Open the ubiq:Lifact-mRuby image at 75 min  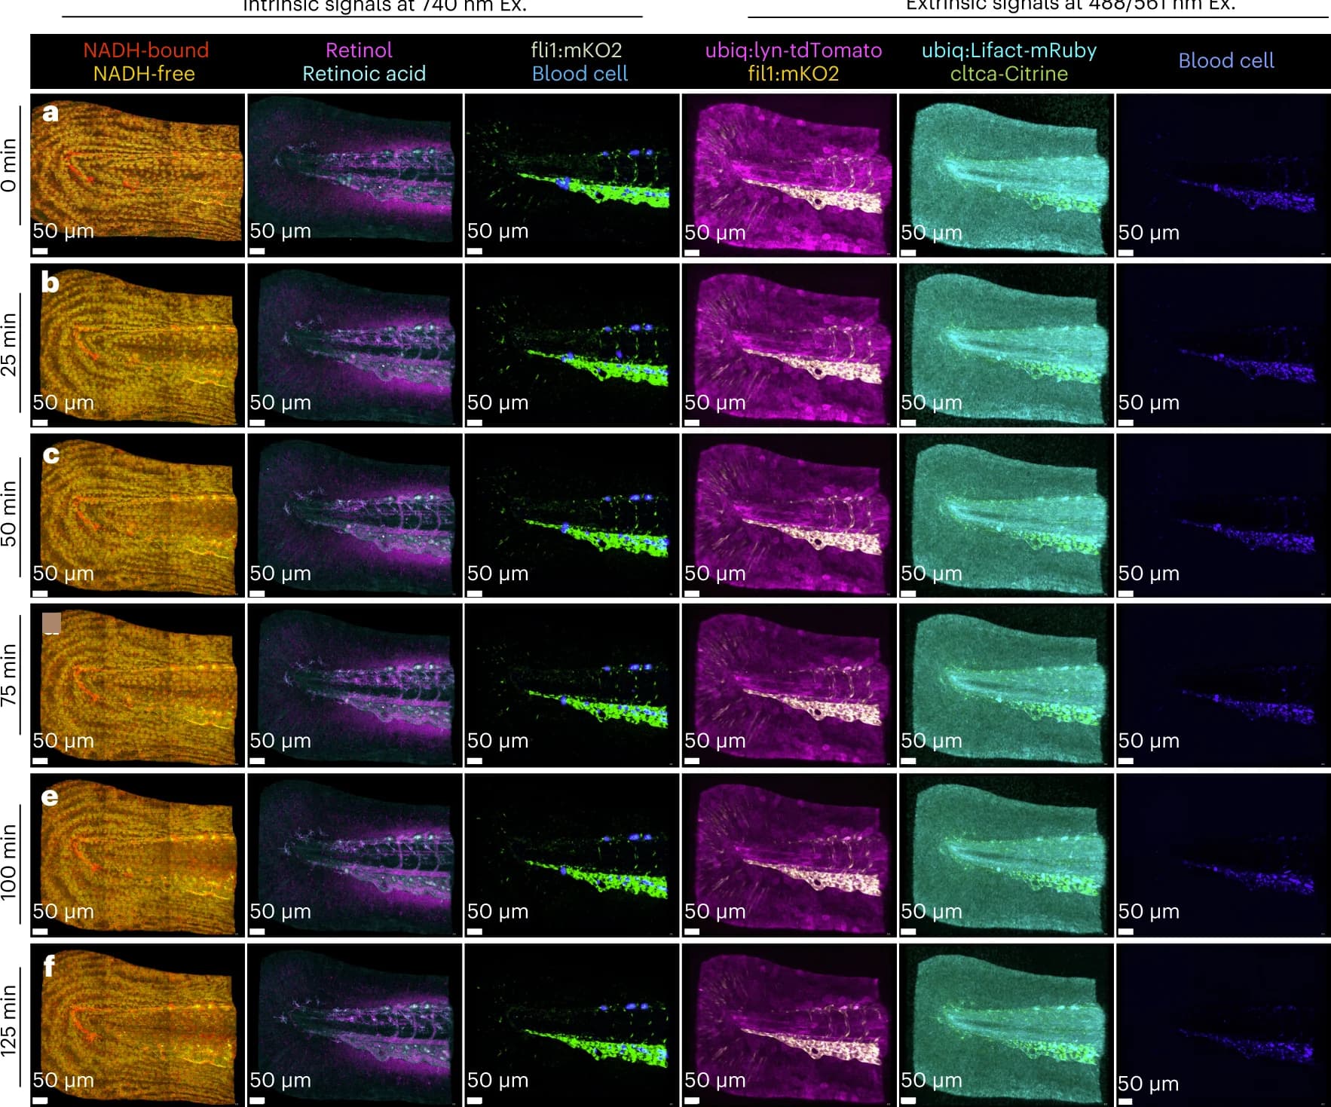point(1006,685)
